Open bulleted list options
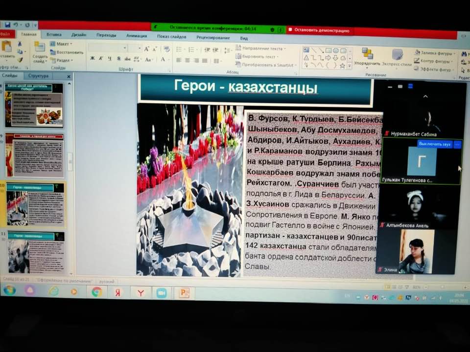 [x=180, y=50]
